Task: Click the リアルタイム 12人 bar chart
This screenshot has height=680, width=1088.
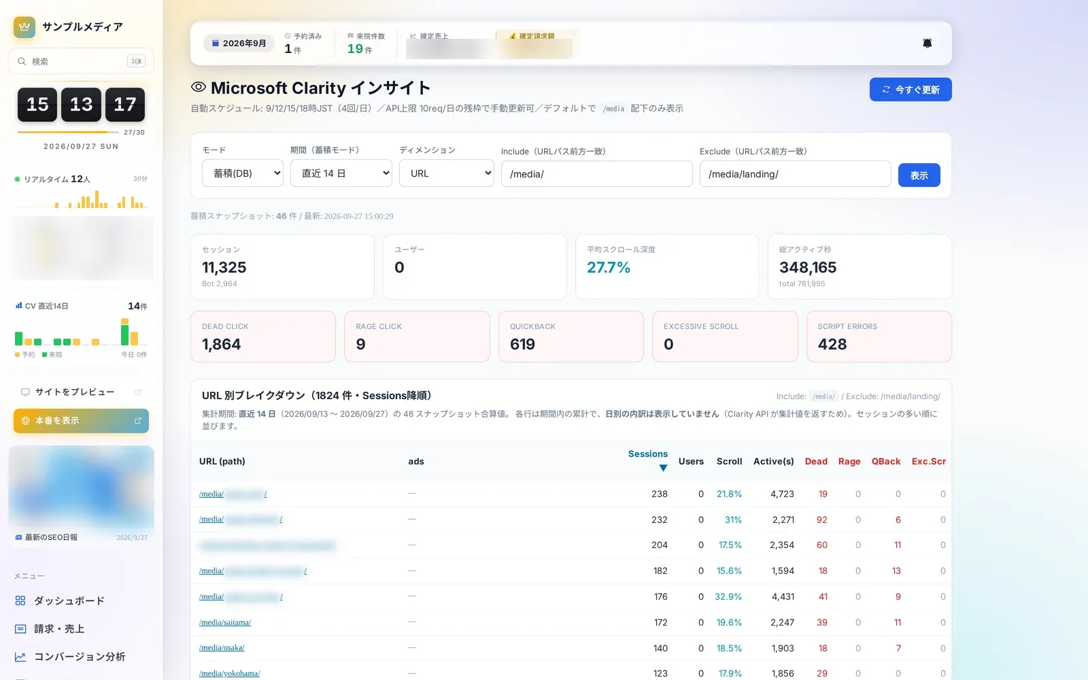Action: [81, 199]
